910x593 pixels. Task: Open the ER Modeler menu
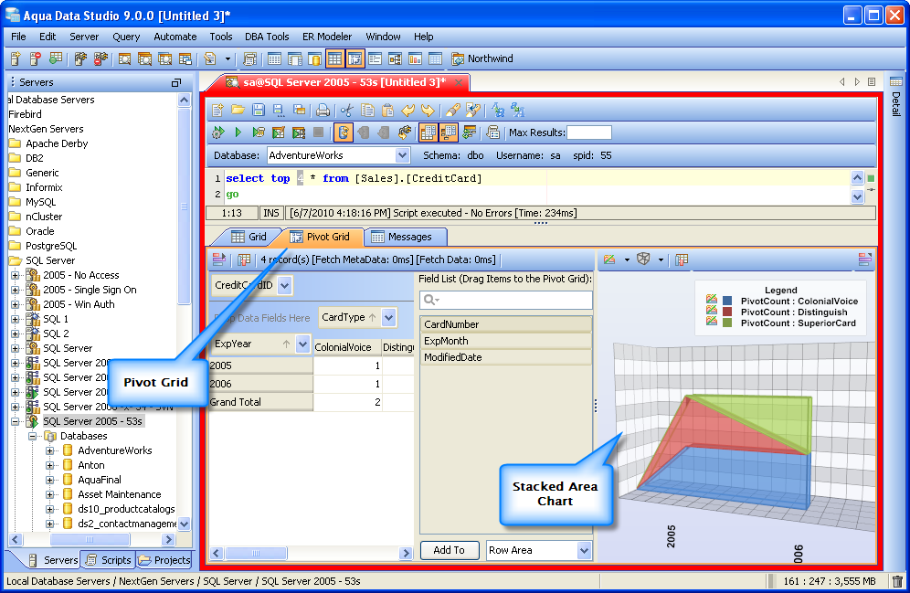[x=327, y=37]
